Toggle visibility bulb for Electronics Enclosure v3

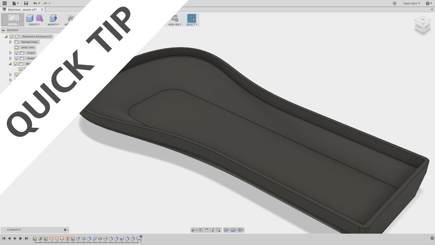(x=11, y=36)
